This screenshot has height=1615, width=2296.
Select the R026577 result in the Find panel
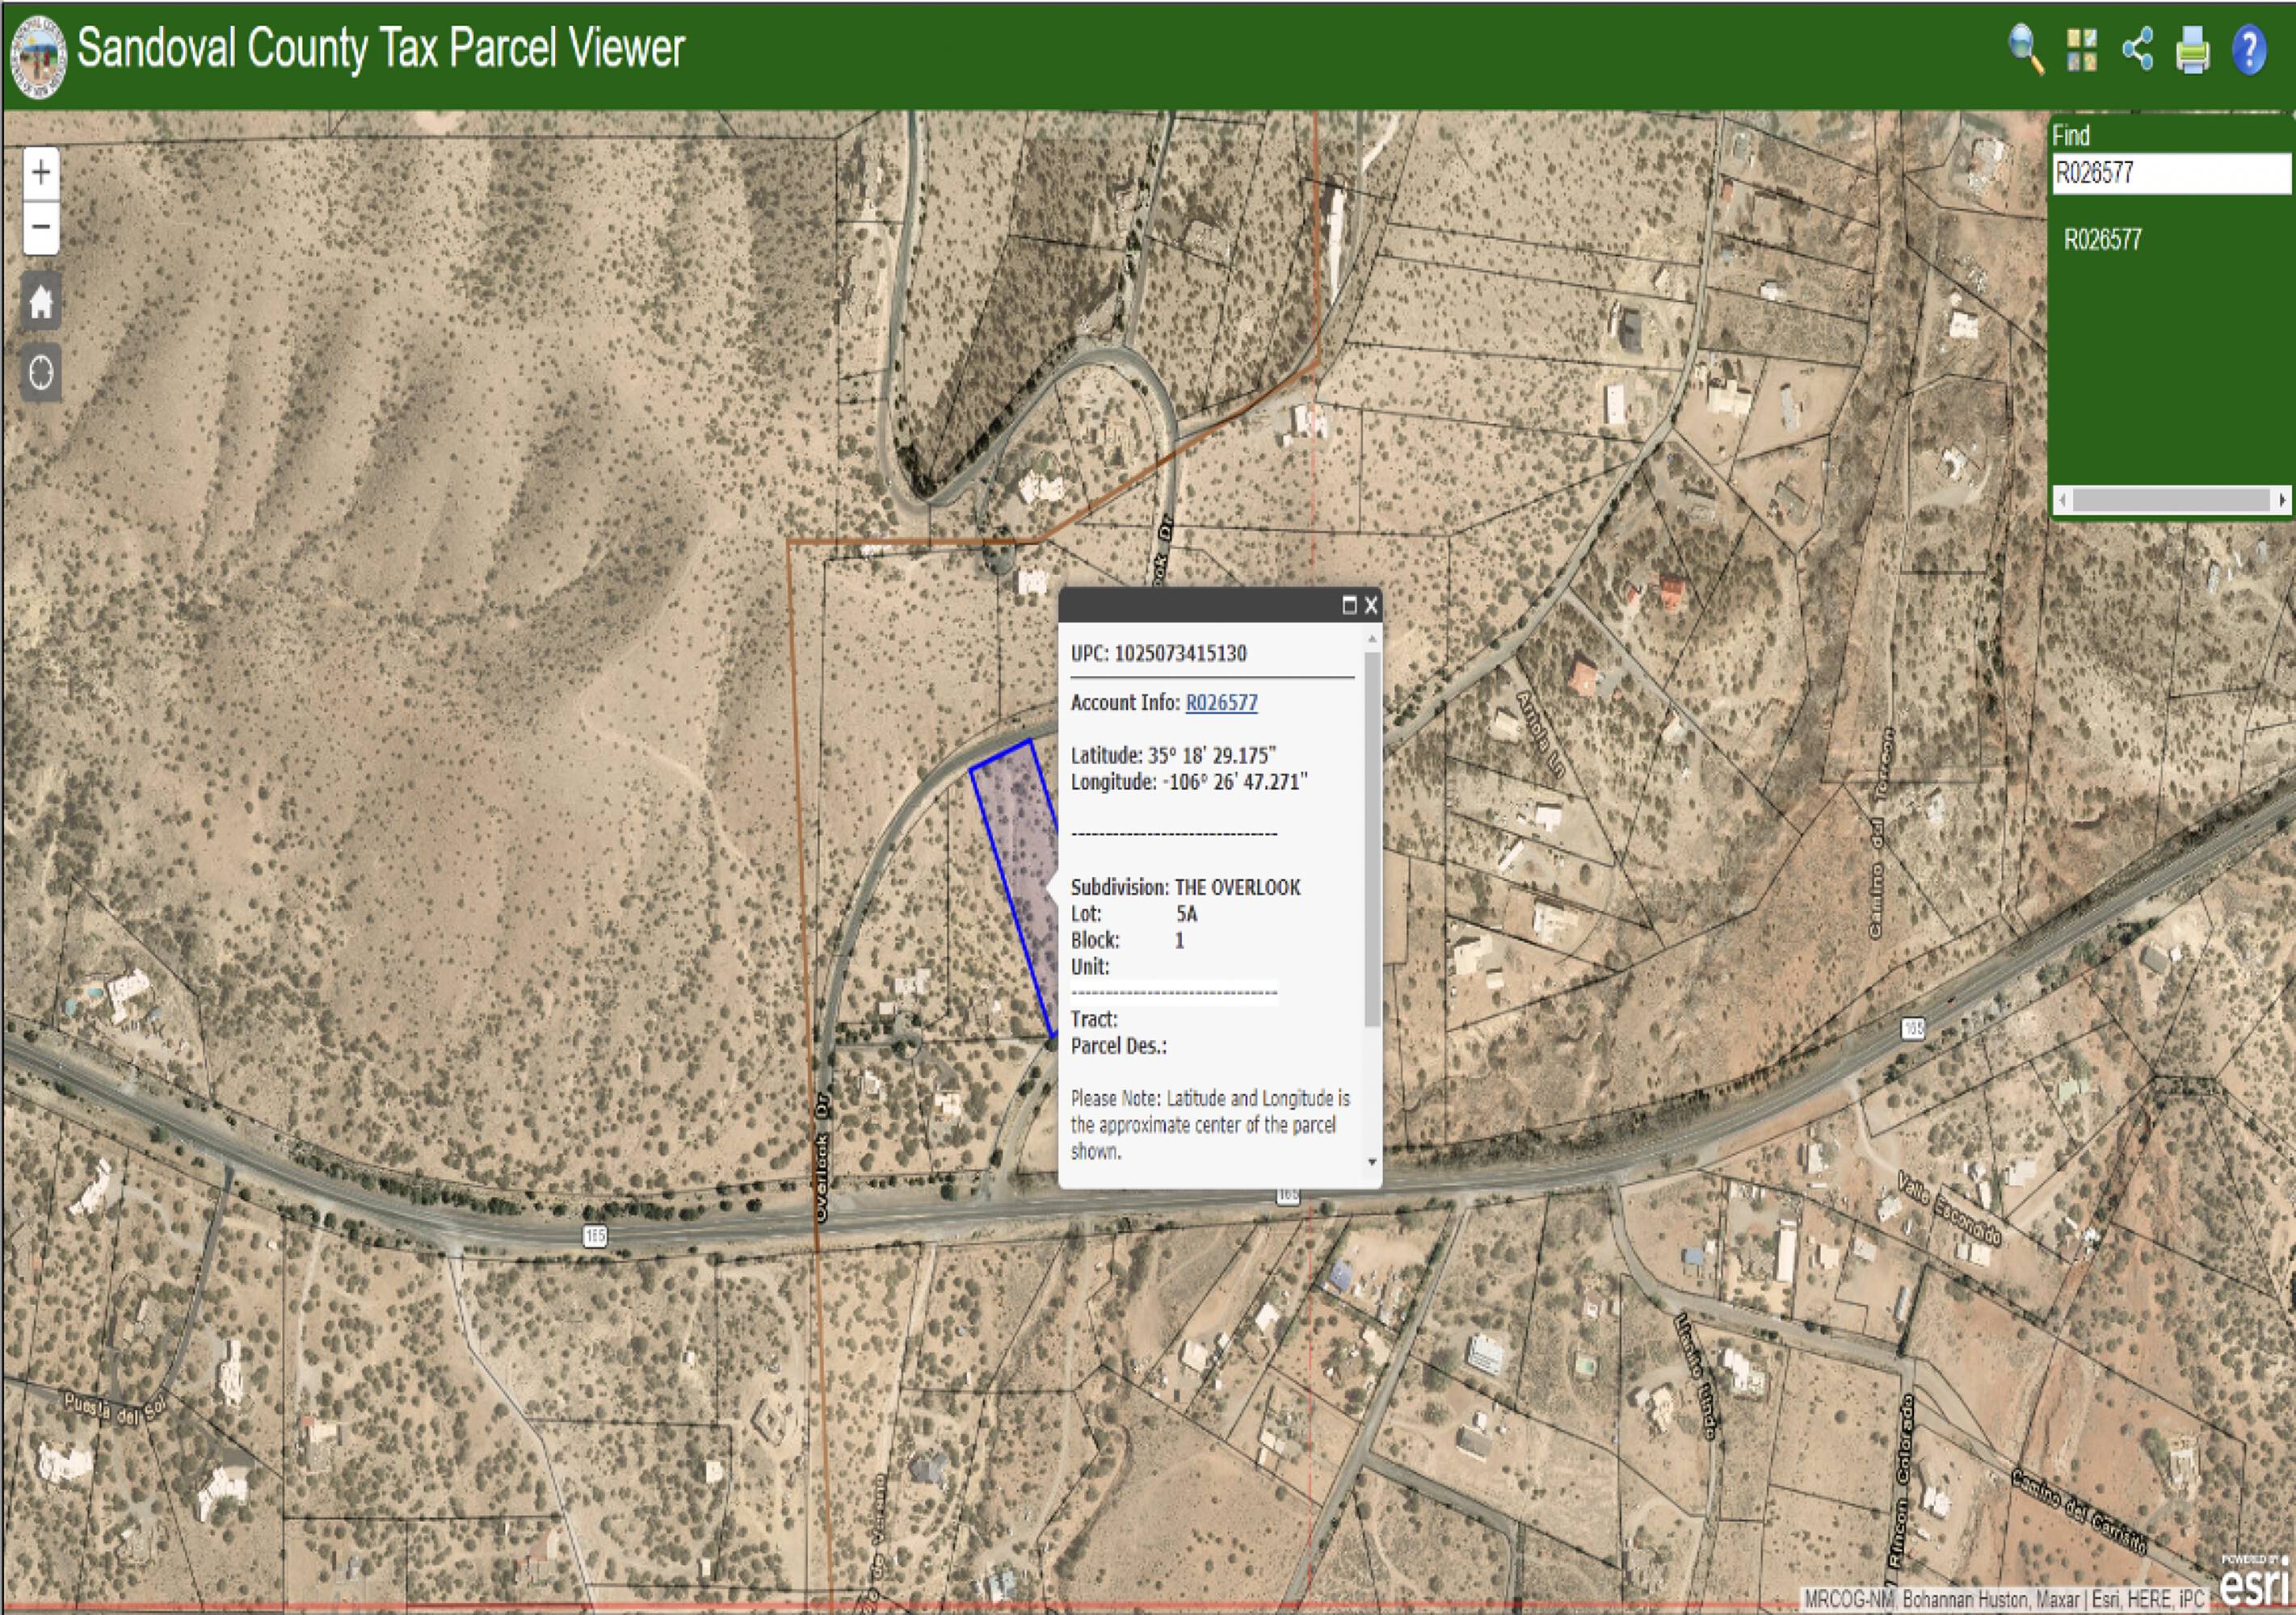pyautogui.click(x=2104, y=238)
